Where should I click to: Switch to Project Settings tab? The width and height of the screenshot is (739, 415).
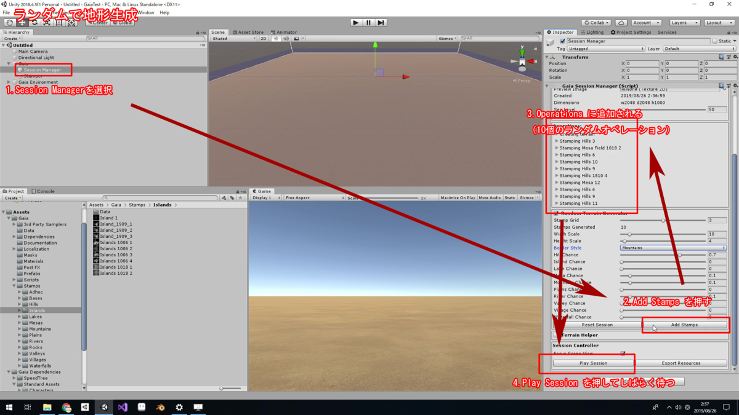coord(631,32)
